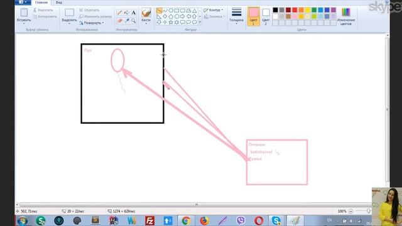Viewport: 402px width, 226px height.
Task: Open the Заливка fill dropdown
Action: [214, 16]
